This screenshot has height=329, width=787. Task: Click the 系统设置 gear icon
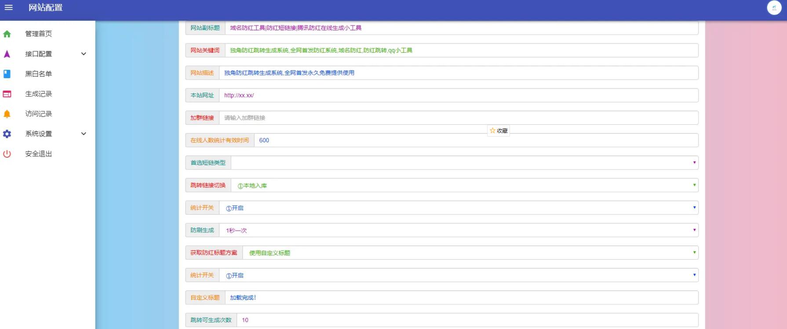coord(7,134)
